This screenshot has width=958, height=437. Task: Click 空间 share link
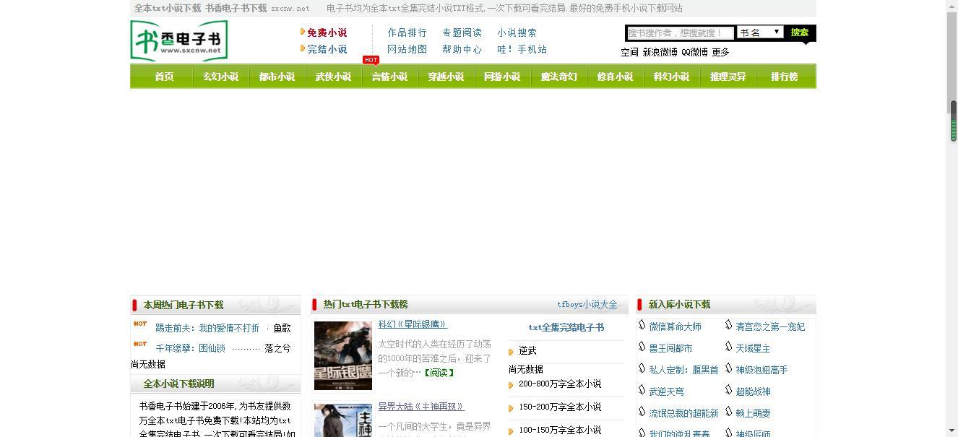629,52
